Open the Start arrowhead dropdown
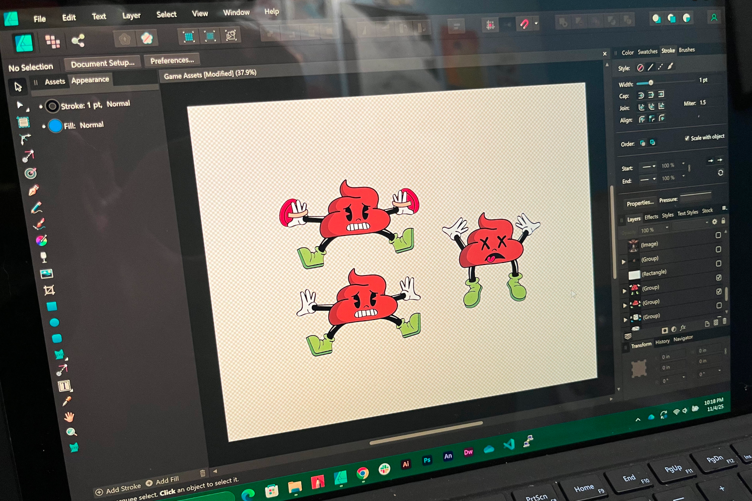This screenshot has height=501, width=752. point(649,167)
